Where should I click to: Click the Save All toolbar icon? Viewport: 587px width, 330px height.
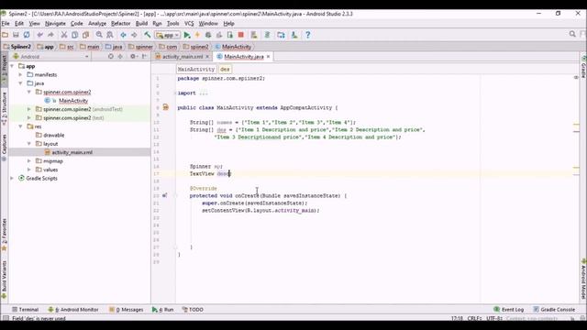coord(16,35)
